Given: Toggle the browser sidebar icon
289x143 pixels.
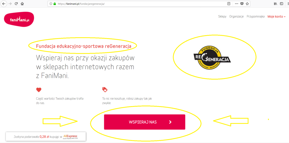Looking at the screenshot, I should point(281,4).
